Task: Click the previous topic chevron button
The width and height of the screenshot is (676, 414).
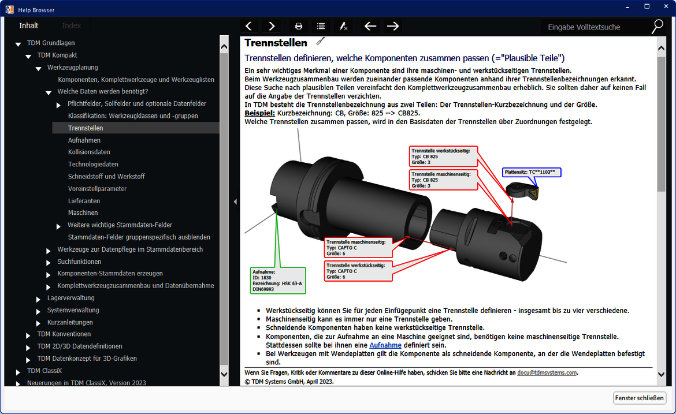Action: (x=248, y=26)
